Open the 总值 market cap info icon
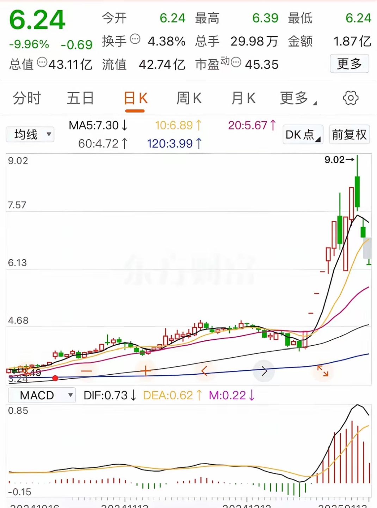 (x=41, y=63)
